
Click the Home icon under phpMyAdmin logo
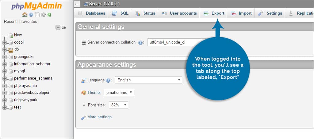coord(25,15)
